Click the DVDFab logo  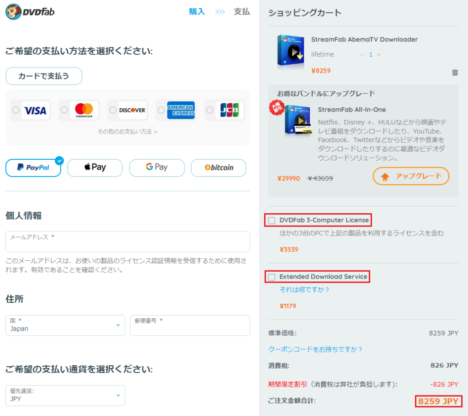(x=30, y=11)
